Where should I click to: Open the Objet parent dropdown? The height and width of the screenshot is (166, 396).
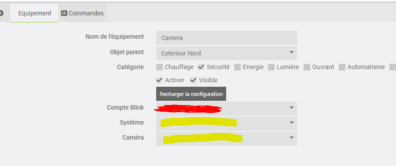click(226, 53)
